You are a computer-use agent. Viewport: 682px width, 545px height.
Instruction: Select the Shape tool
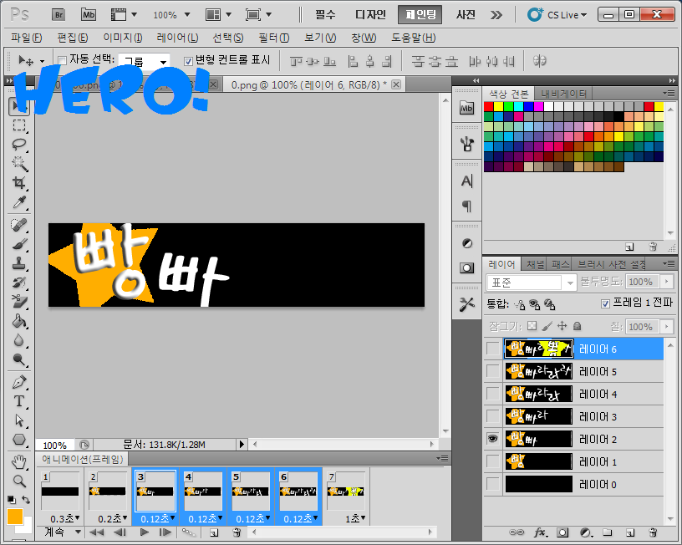[18, 440]
